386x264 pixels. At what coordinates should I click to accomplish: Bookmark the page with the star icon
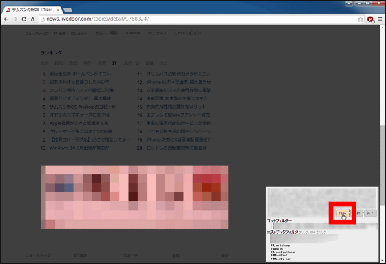tap(360, 19)
